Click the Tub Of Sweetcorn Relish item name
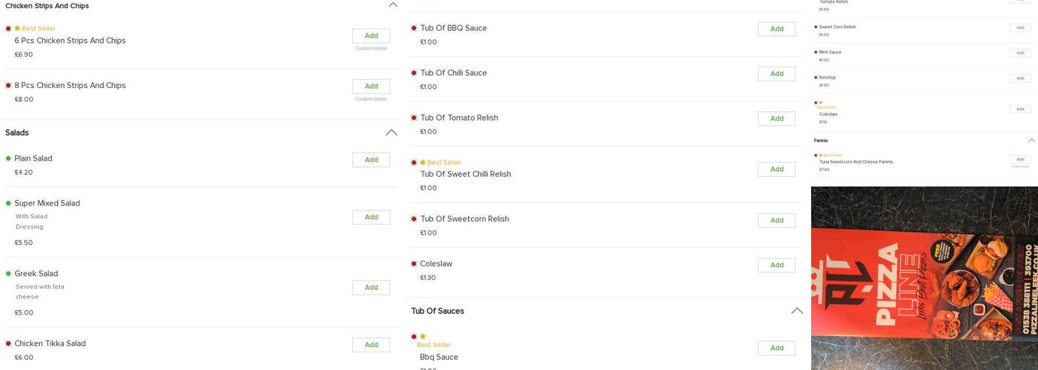1038x370 pixels. coord(464,219)
